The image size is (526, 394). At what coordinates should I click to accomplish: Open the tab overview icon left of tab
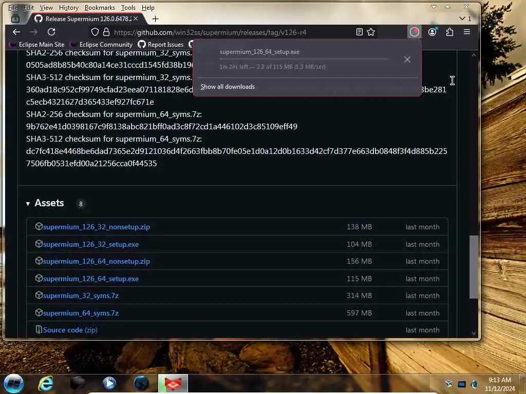pos(15,19)
